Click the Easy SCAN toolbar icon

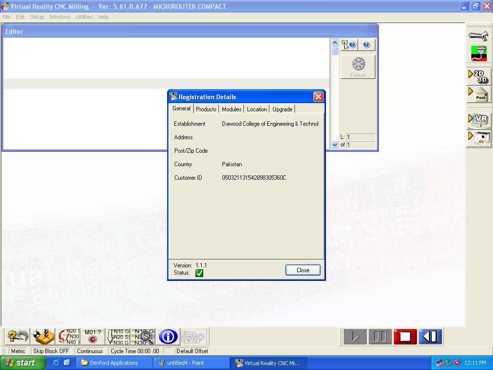tap(193, 337)
